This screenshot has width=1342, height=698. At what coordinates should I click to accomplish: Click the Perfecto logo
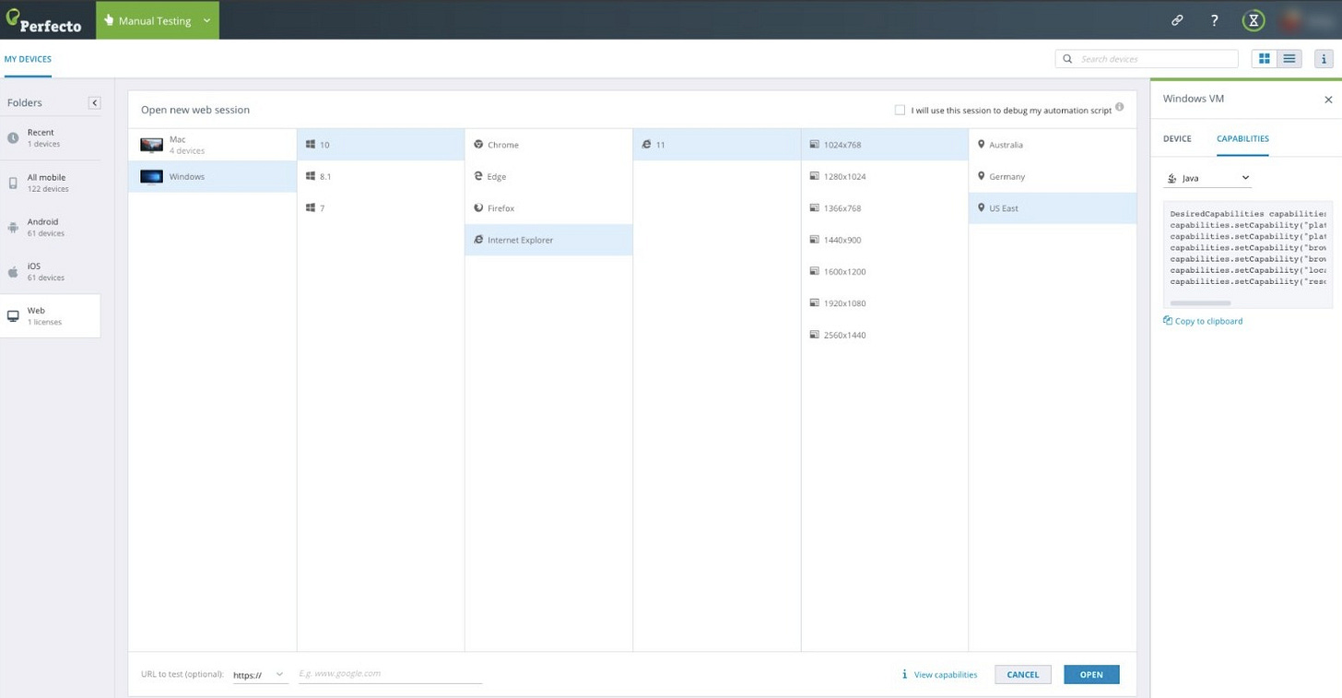[x=43, y=20]
